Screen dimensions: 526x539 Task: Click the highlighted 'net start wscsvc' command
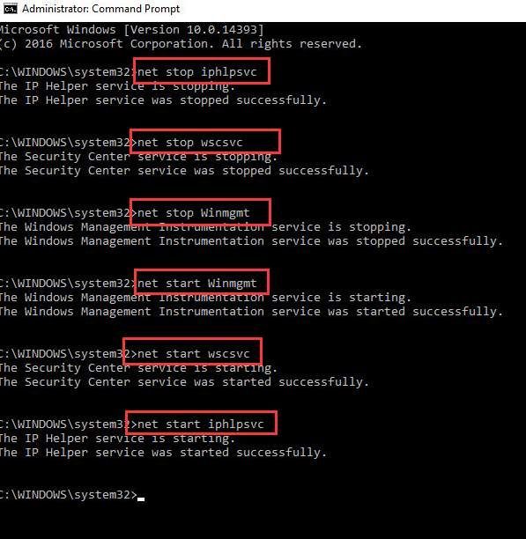click(194, 354)
